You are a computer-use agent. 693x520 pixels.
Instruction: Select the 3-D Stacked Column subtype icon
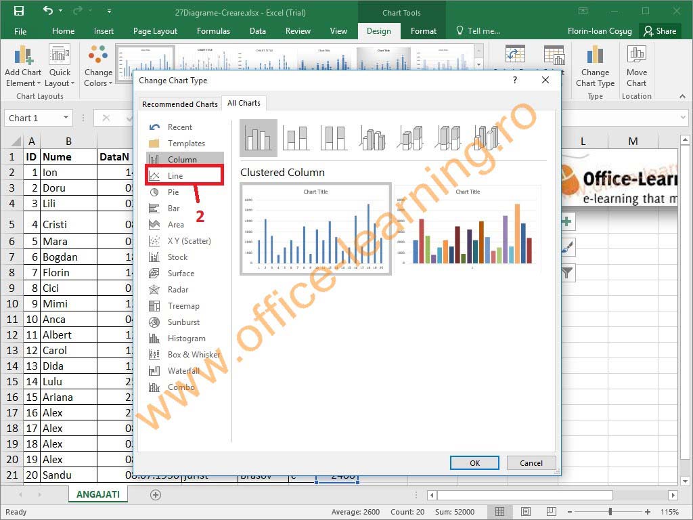tap(411, 138)
